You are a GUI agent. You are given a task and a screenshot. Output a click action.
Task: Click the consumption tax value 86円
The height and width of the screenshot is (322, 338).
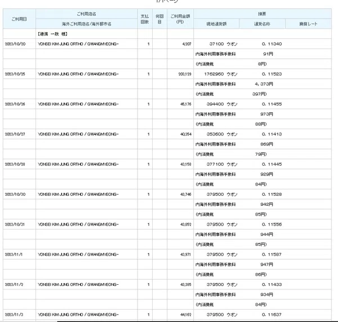tap(261, 275)
